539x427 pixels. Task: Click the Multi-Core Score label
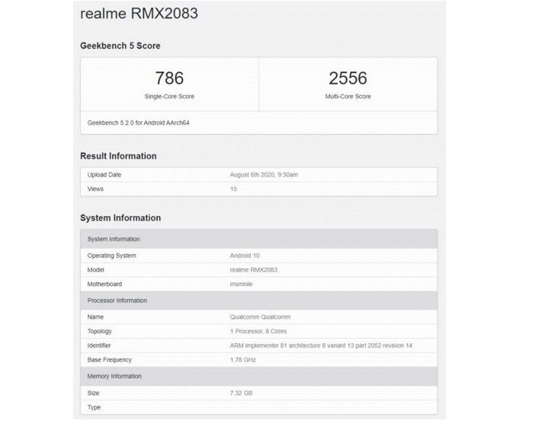click(x=348, y=97)
